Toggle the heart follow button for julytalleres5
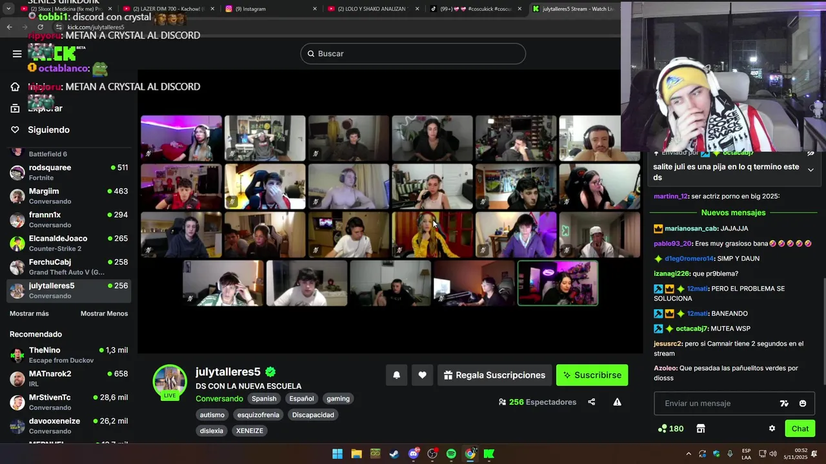826x464 pixels. coord(422,375)
